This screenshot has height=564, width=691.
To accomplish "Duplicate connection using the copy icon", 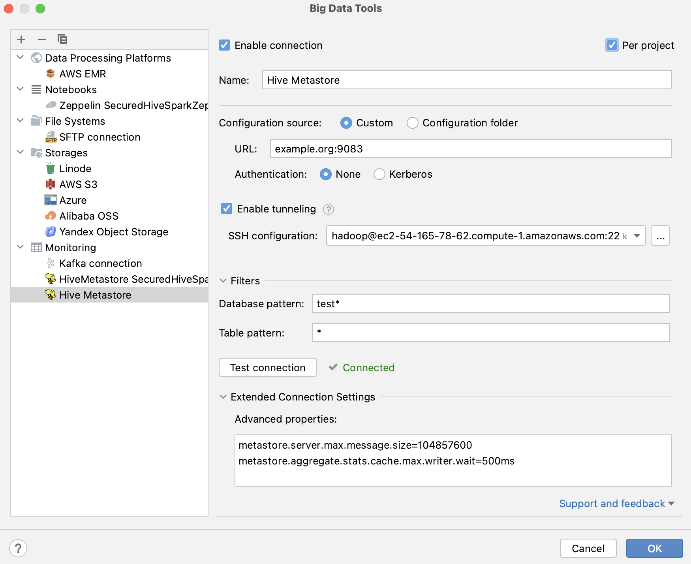I will click(x=62, y=39).
